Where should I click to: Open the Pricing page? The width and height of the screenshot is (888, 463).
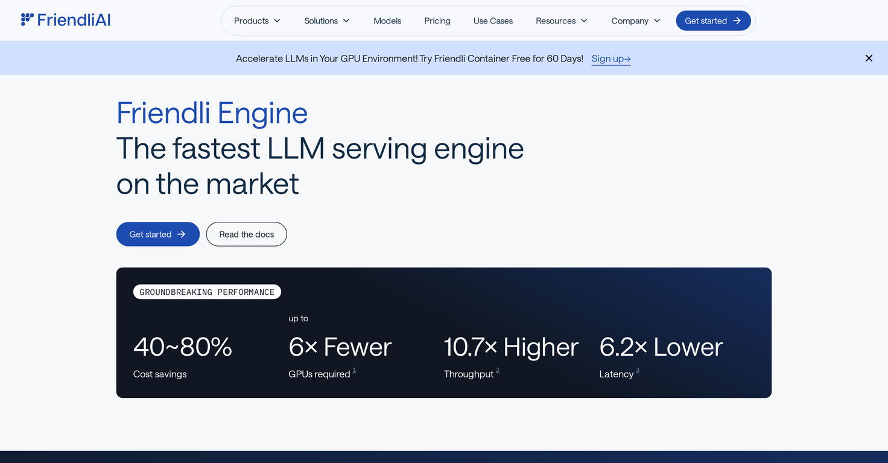[437, 20]
